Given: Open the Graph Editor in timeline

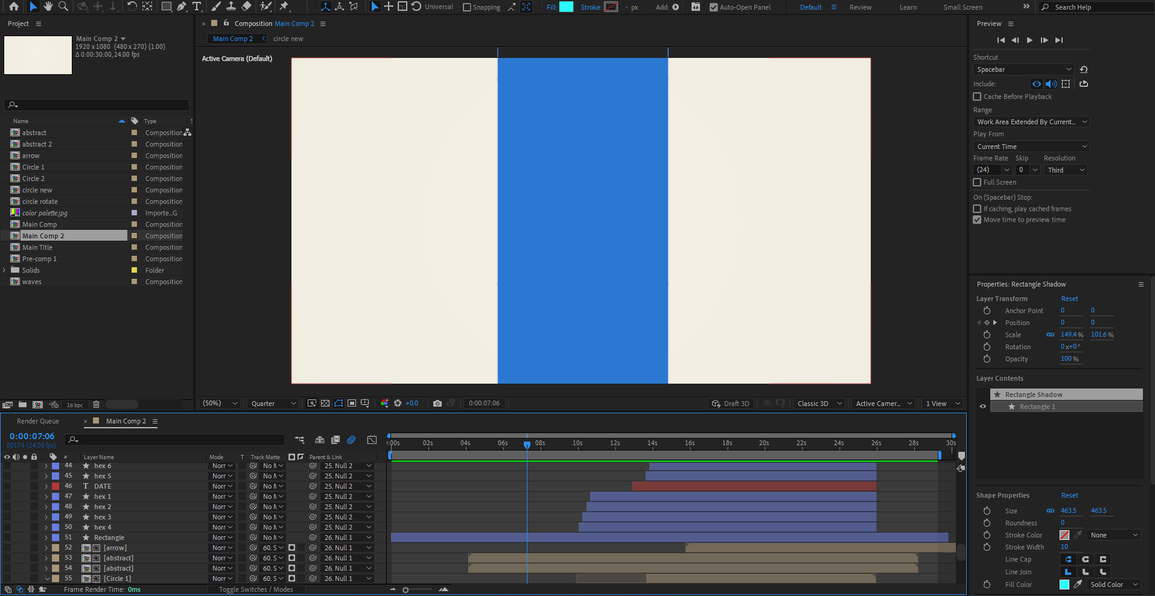Looking at the screenshot, I should coord(372,440).
